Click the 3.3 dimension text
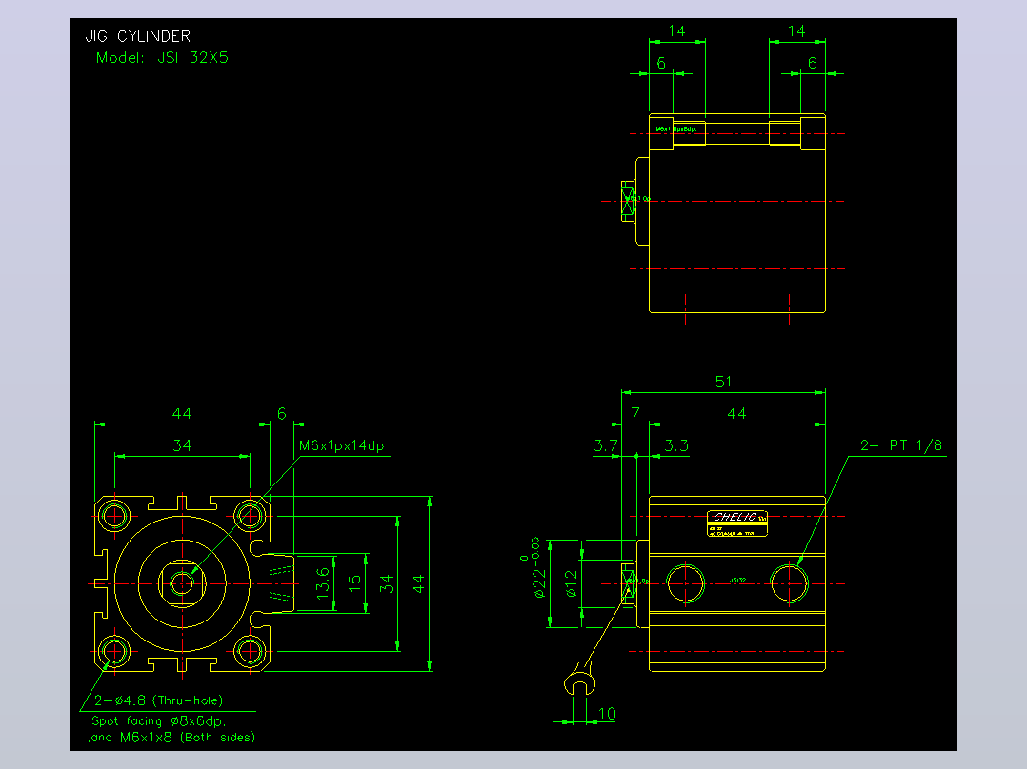The width and height of the screenshot is (1027, 769). 676,446
